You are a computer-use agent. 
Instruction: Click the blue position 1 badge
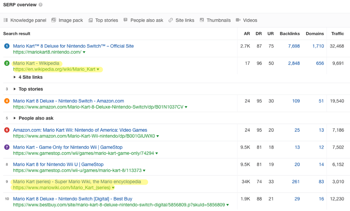[7, 46]
